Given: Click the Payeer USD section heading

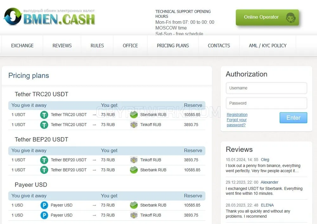Looking at the screenshot, I should pyautogui.click(x=31, y=185).
